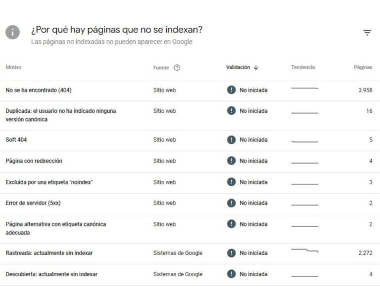380x304 pixels.
Task: Click the warning icon in the noindex row
Action: click(231, 182)
